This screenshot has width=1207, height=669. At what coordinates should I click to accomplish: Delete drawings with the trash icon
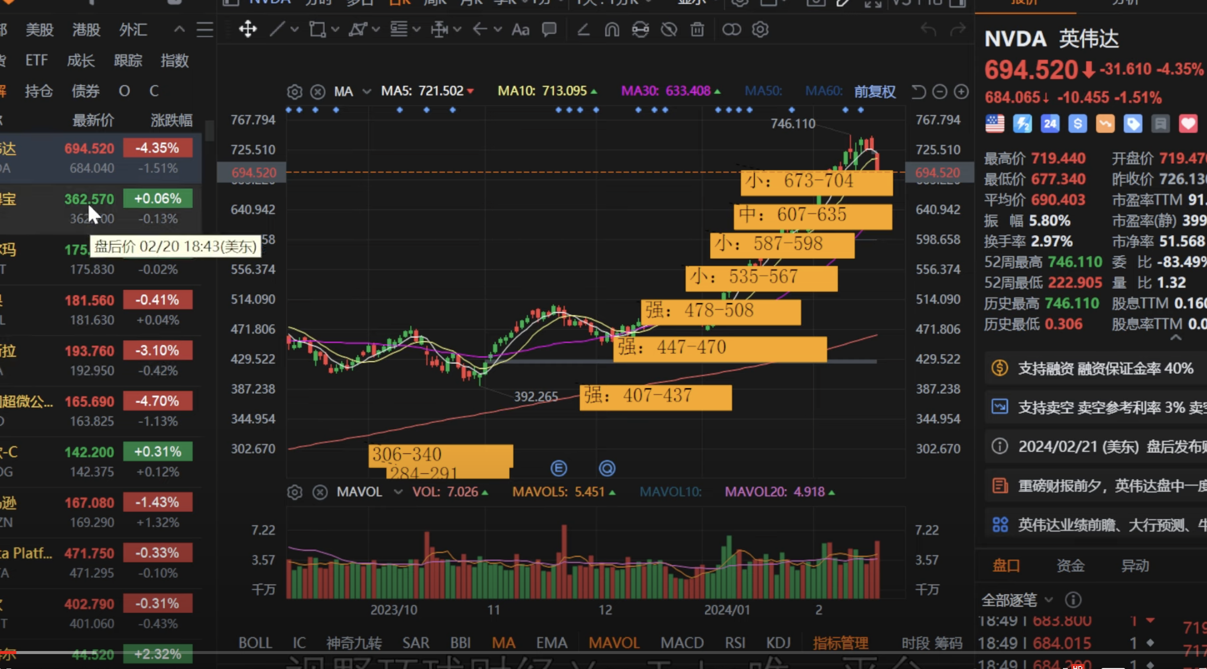(697, 30)
